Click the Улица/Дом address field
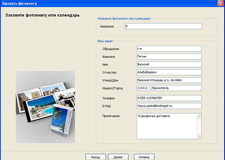Image resolution: width=225 pixels, height=160 pixels. click(169, 80)
